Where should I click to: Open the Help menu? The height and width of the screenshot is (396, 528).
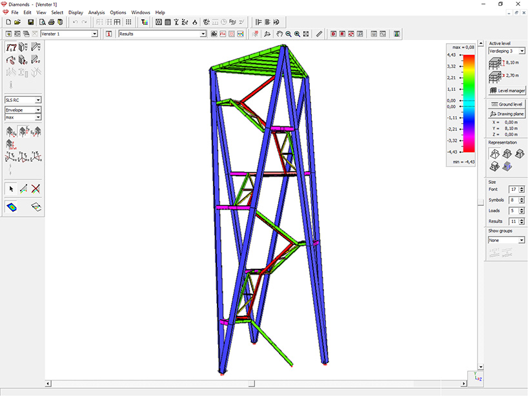160,12
